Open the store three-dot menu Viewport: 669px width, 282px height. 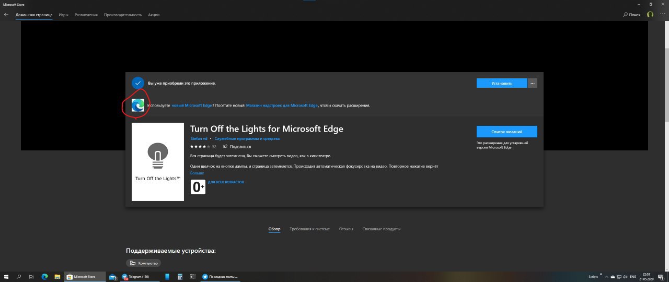[663, 15]
